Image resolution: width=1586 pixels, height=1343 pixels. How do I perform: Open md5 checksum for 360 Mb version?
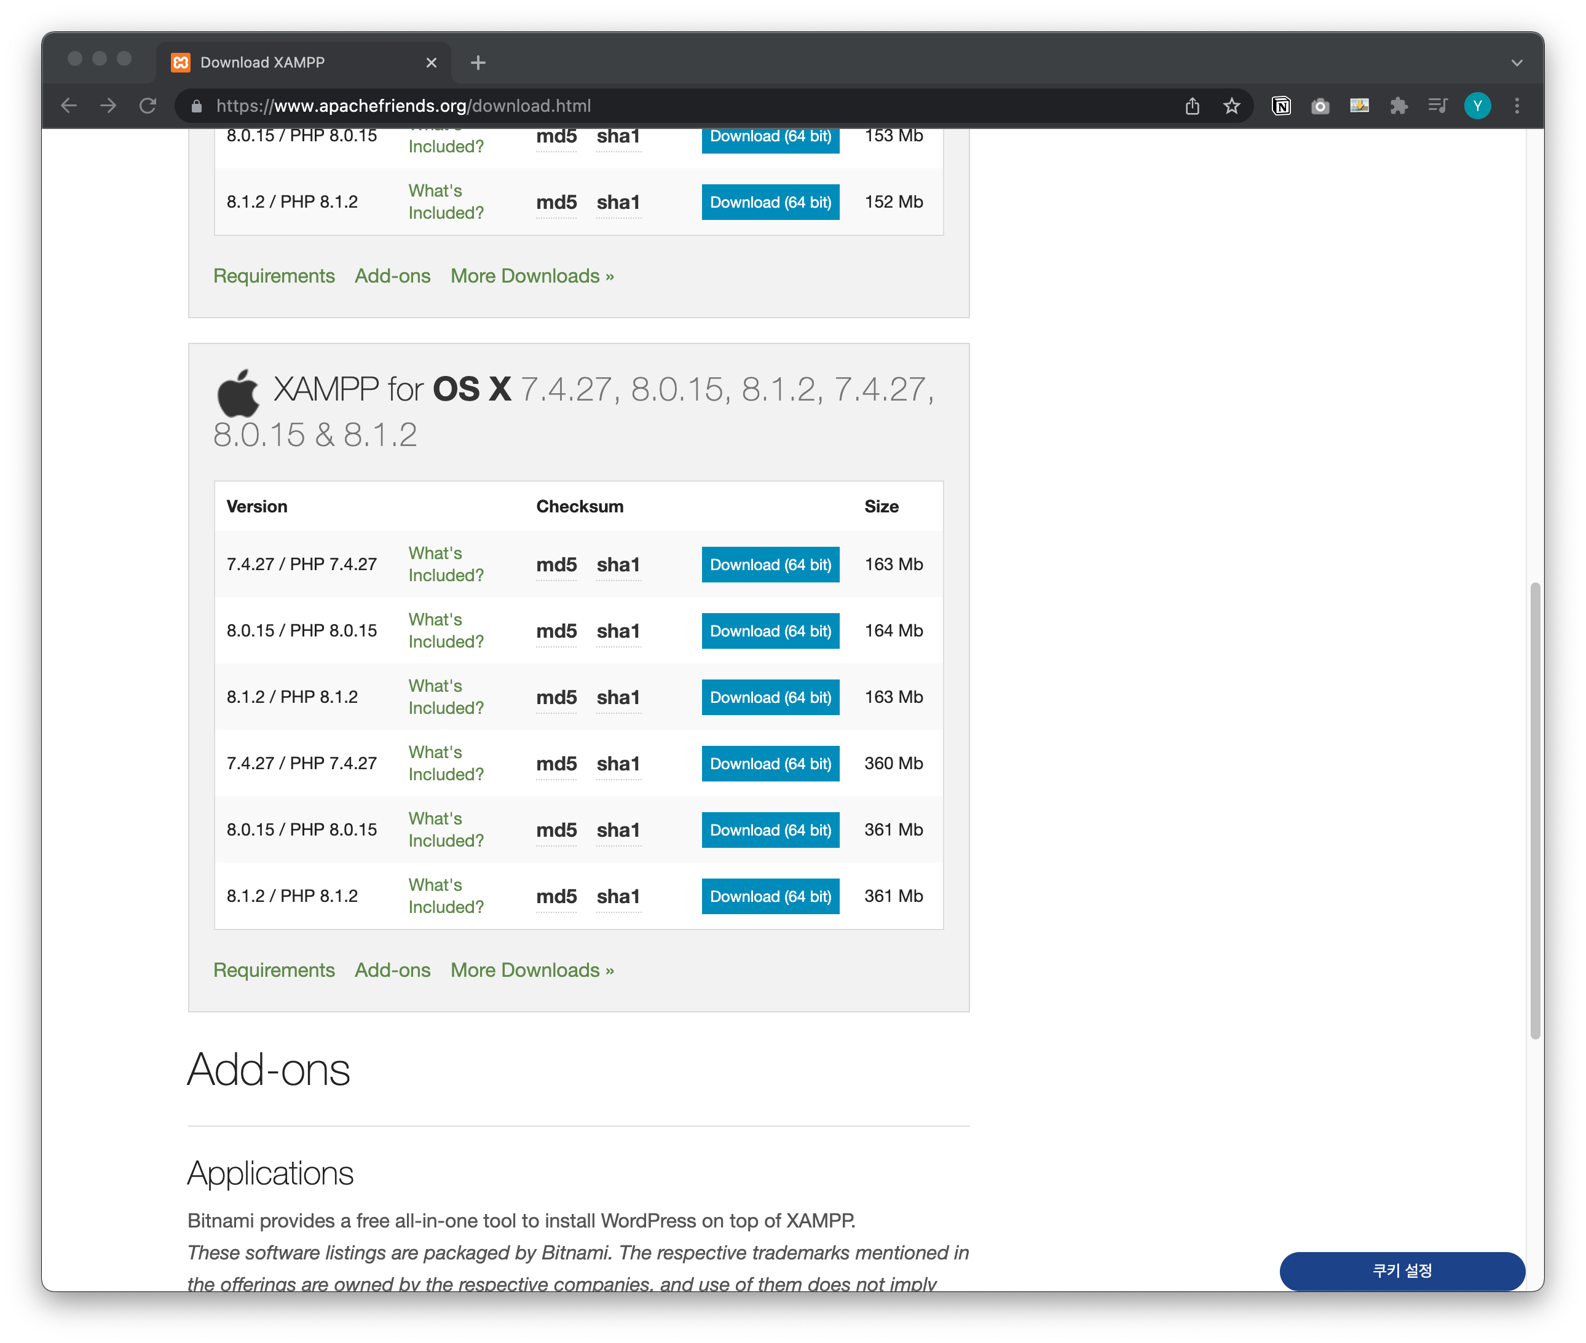pos(556,764)
